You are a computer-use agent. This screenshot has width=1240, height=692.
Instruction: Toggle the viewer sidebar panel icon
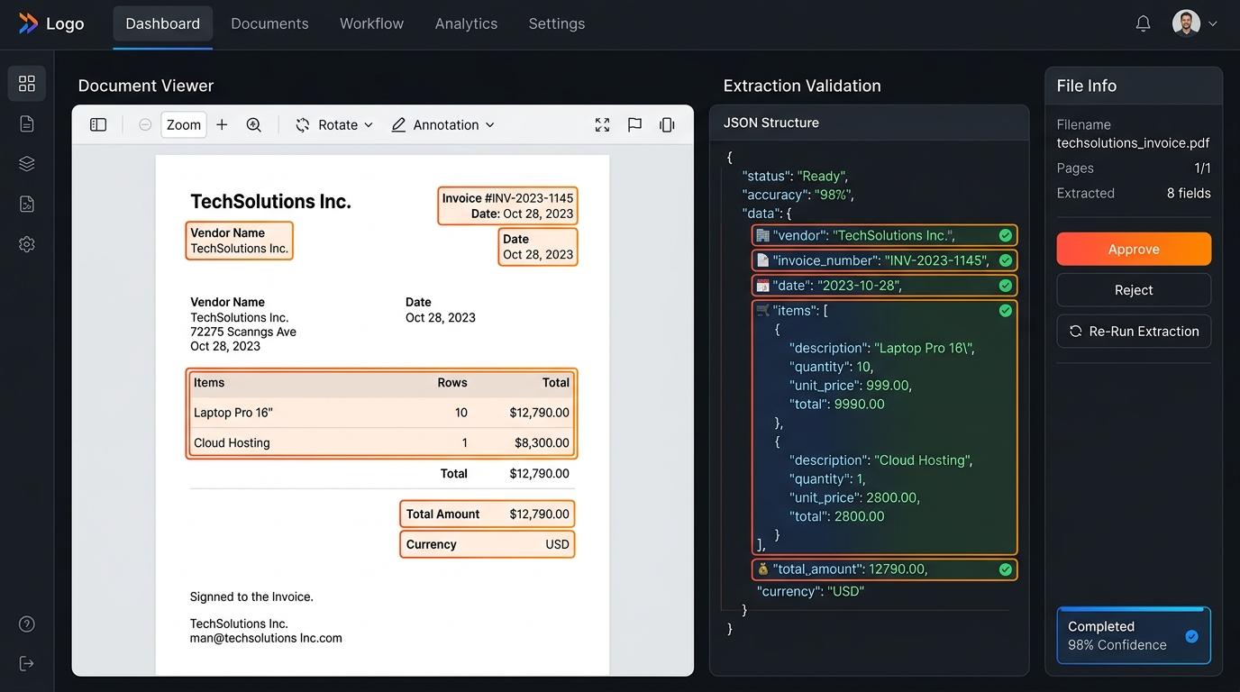98,125
